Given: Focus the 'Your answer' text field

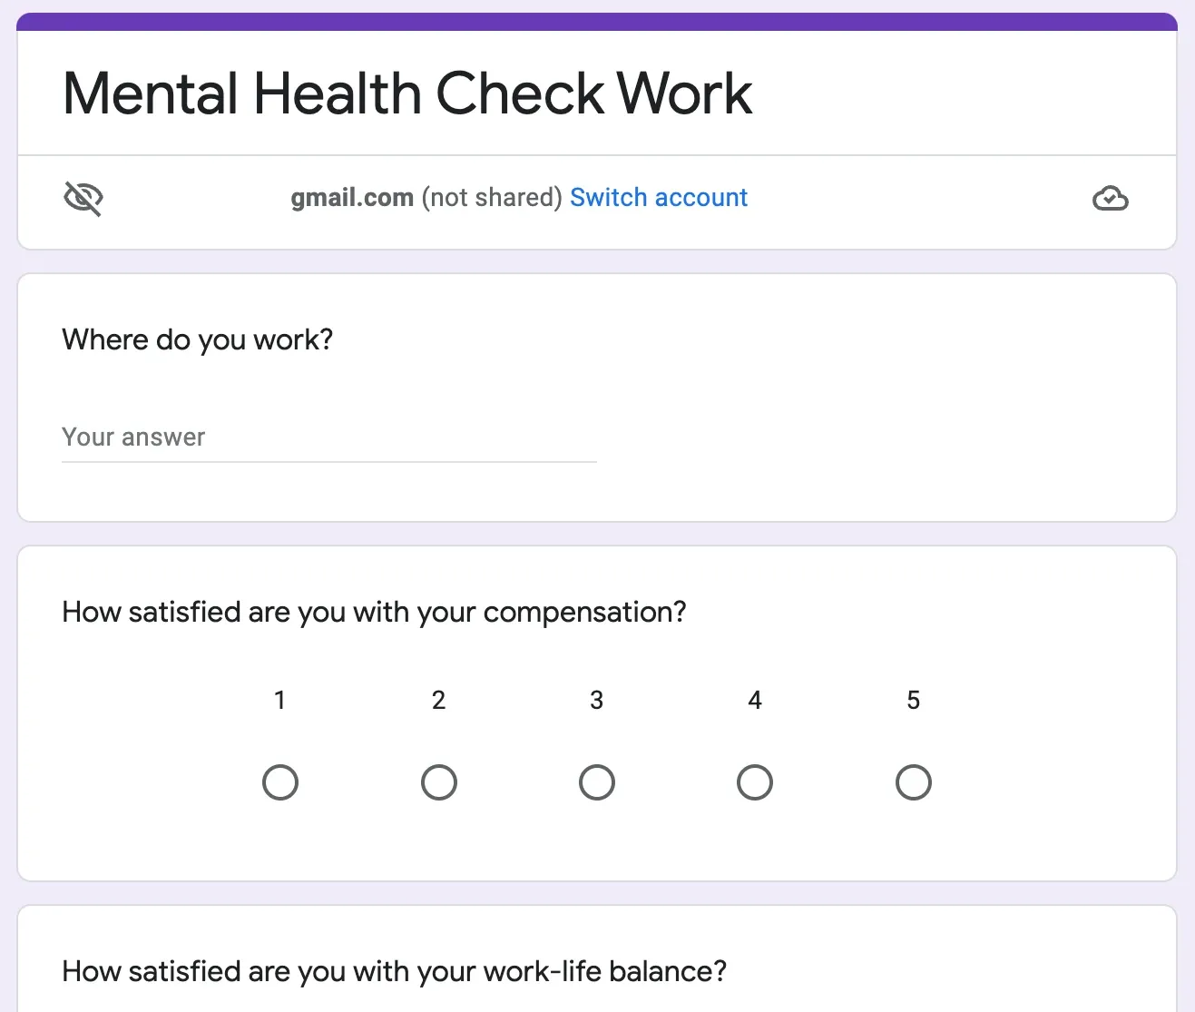Looking at the screenshot, I should pos(328,437).
